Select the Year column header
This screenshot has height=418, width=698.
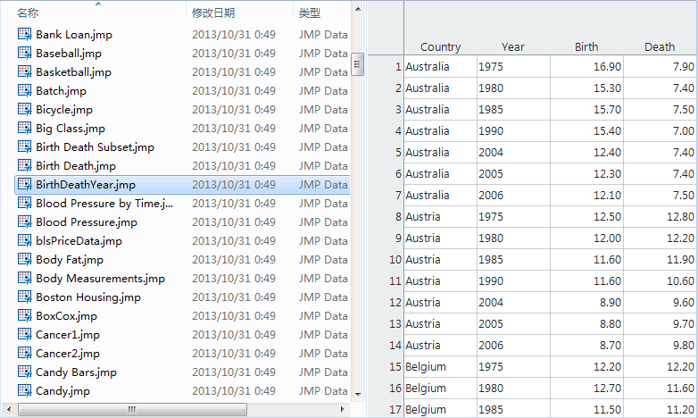513,46
